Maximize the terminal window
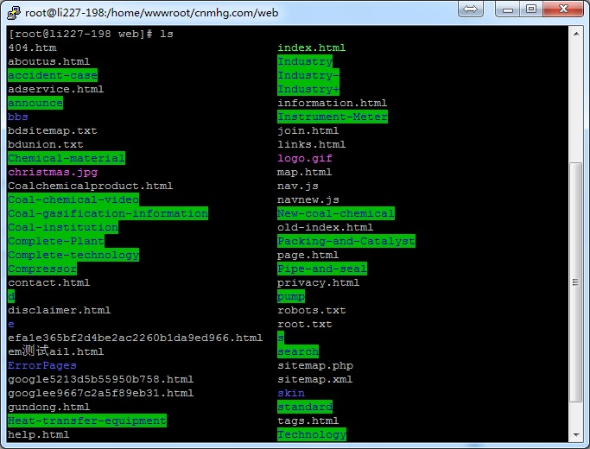 531,9
